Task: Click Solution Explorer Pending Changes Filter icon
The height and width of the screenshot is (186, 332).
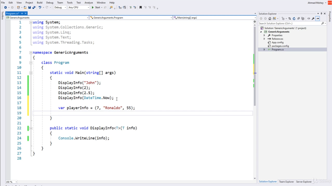Action: tap(283, 19)
